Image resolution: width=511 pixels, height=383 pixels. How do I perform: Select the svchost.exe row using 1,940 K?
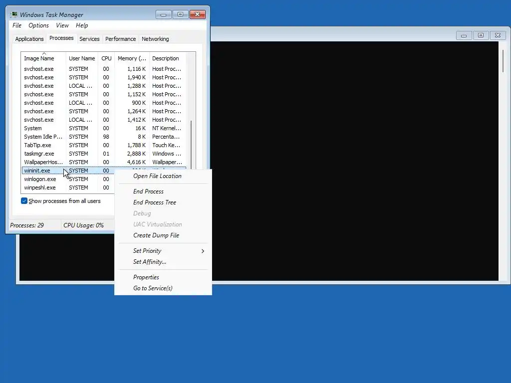click(104, 77)
